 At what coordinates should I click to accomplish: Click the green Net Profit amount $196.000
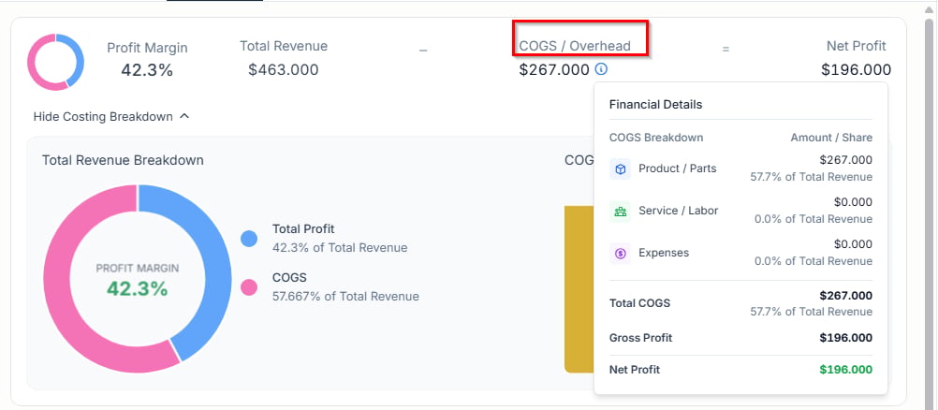click(846, 370)
